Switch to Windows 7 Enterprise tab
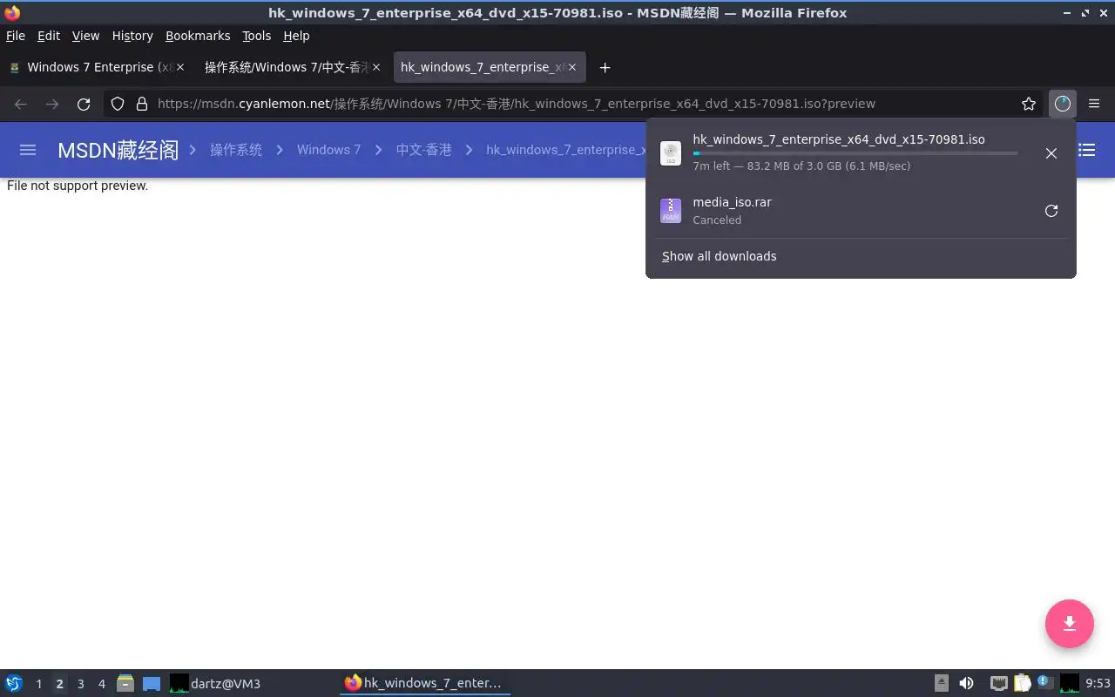The height and width of the screenshot is (697, 1115). pyautogui.click(x=97, y=67)
